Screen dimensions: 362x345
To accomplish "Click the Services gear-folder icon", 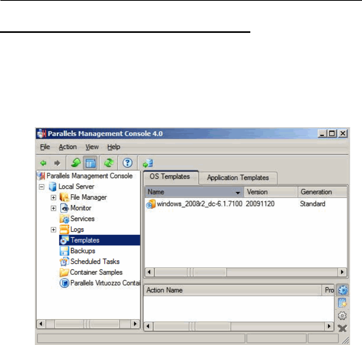I will pos(65,219).
